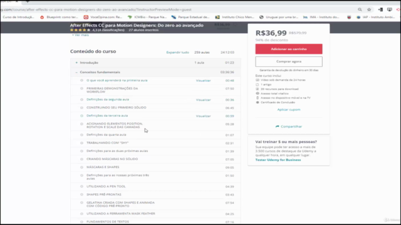The image size is (401, 225).
Task: Click the '+ Ver mais' link
Action: [x=80, y=35]
